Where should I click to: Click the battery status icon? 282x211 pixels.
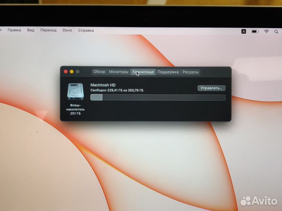(x=255, y=32)
